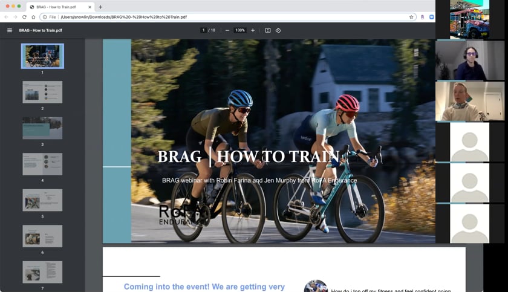Click the browser back arrow

(x=6, y=17)
